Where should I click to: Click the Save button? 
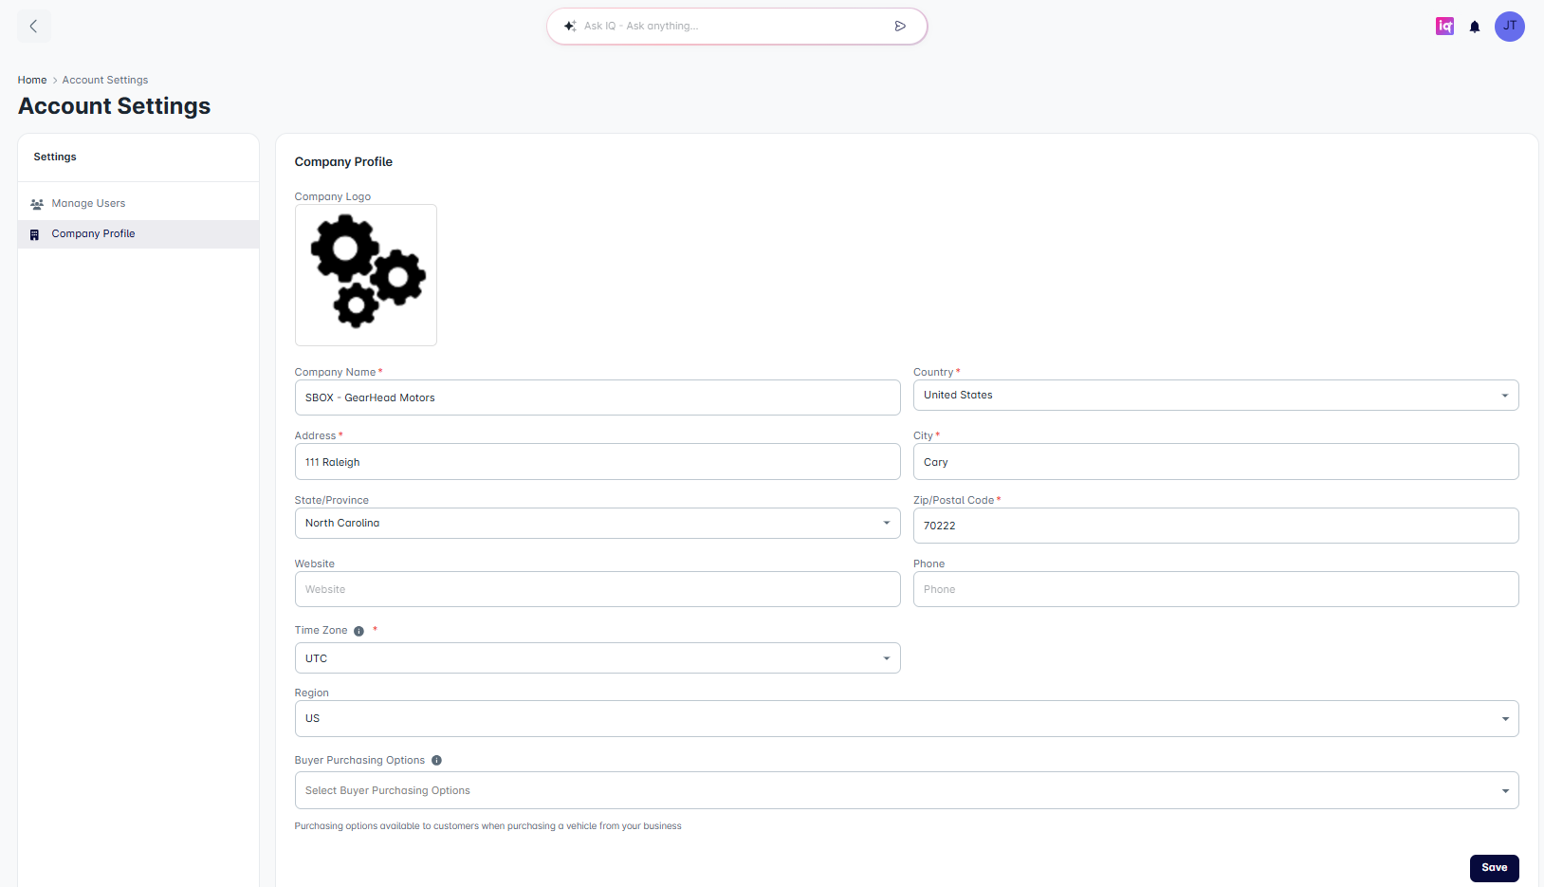click(x=1494, y=868)
